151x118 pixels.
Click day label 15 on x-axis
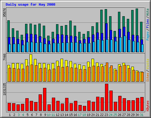(x=71, y=115)
